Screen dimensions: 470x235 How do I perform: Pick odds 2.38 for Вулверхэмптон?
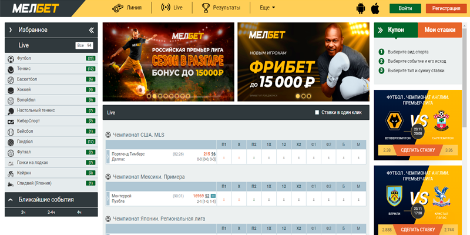[x=387, y=150]
